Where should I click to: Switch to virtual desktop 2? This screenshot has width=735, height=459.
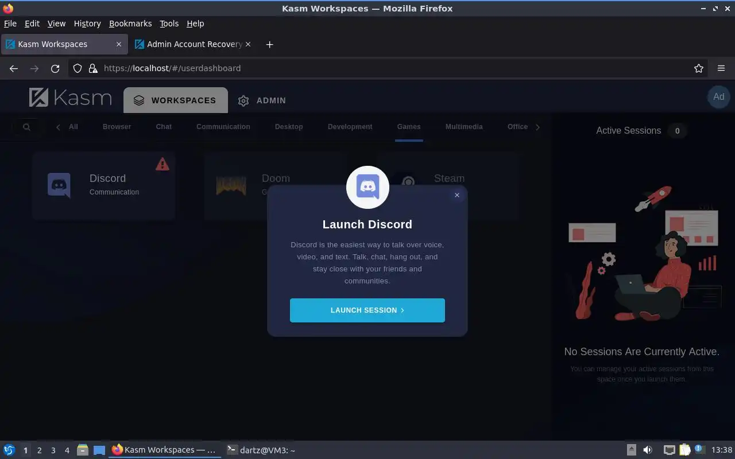point(39,450)
